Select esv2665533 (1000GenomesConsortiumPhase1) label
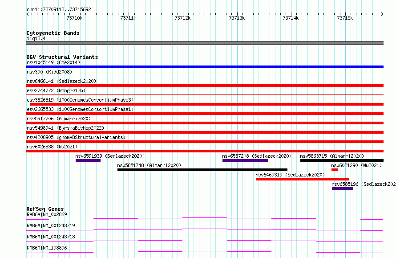396x258 pixels. 80,109
